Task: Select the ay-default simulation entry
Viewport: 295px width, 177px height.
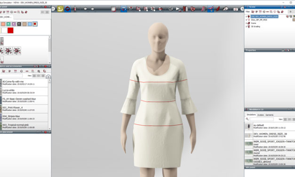Action: [270, 126]
